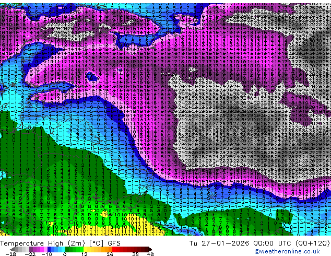Pick the bright red legend swatch above 26
The width and height of the screenshot is (331, 256).
click(x=114, y=249)
